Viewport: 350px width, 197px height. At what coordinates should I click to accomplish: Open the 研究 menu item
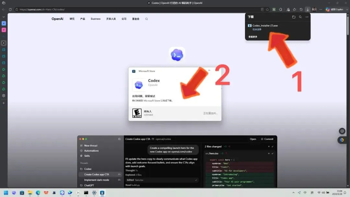[72, 19]
